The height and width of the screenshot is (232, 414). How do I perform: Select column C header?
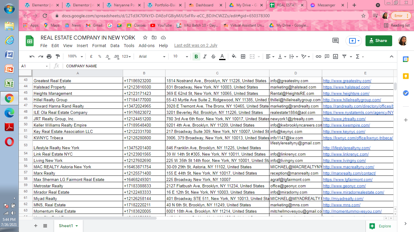pos(217,73)
